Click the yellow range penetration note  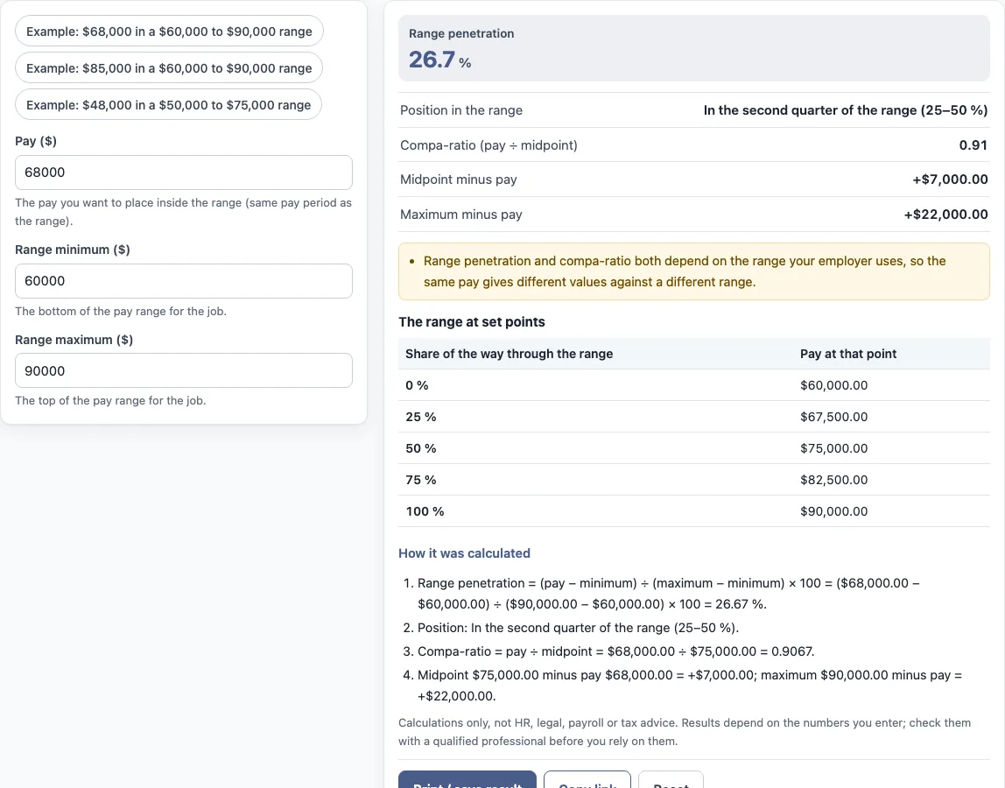(x=694, y=271)
